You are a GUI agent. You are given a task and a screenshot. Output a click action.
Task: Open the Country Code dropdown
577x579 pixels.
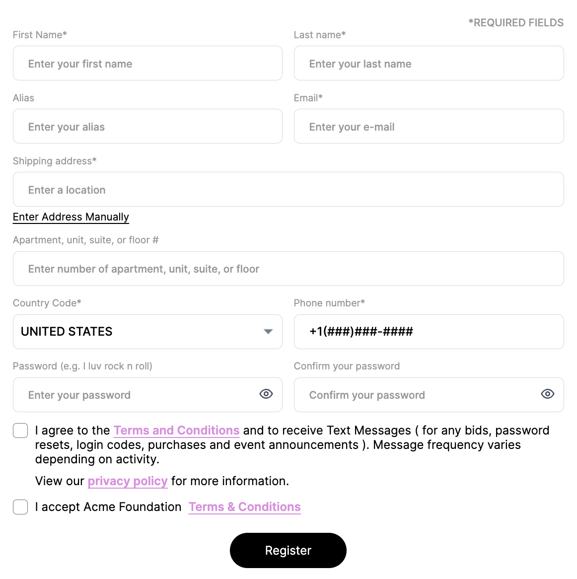pos(268,332)
